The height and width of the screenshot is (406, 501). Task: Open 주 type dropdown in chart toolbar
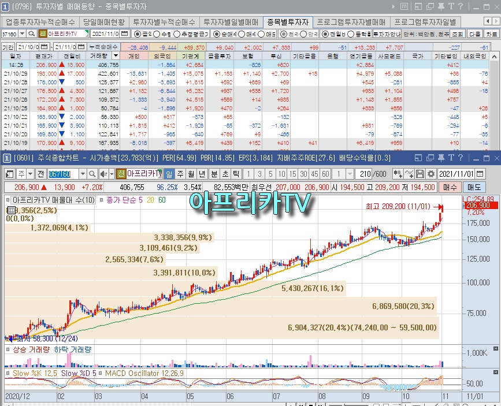[x=31, y=174]
